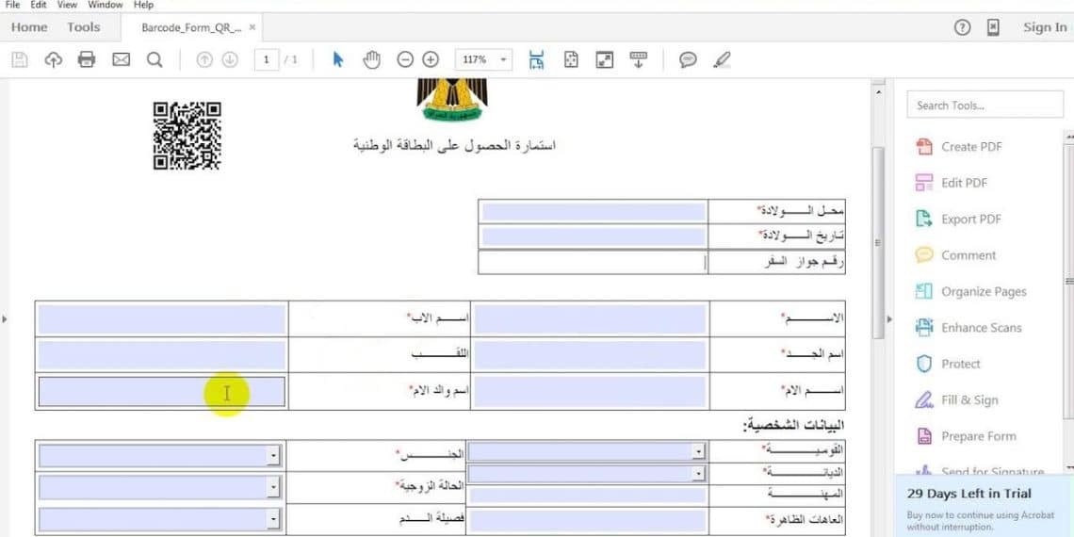The width and height of the screenshot is (1074, 537).
Task: Click the Sign In link
Action: 1045,27
